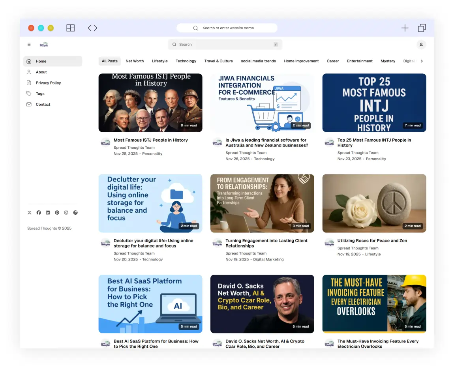Select the Net Worth category tab

point(135,61)
